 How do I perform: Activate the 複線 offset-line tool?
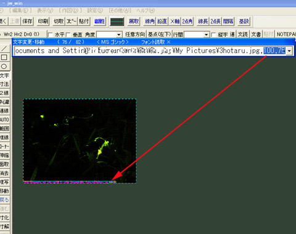[x=4, y=137]
